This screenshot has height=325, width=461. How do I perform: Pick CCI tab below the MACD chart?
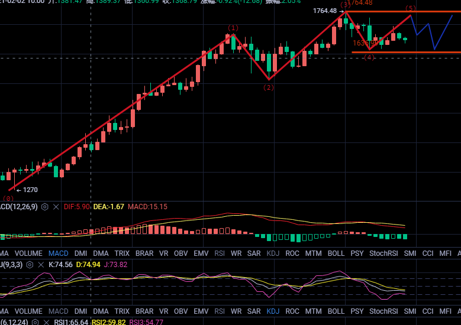[x=427, y=253]
